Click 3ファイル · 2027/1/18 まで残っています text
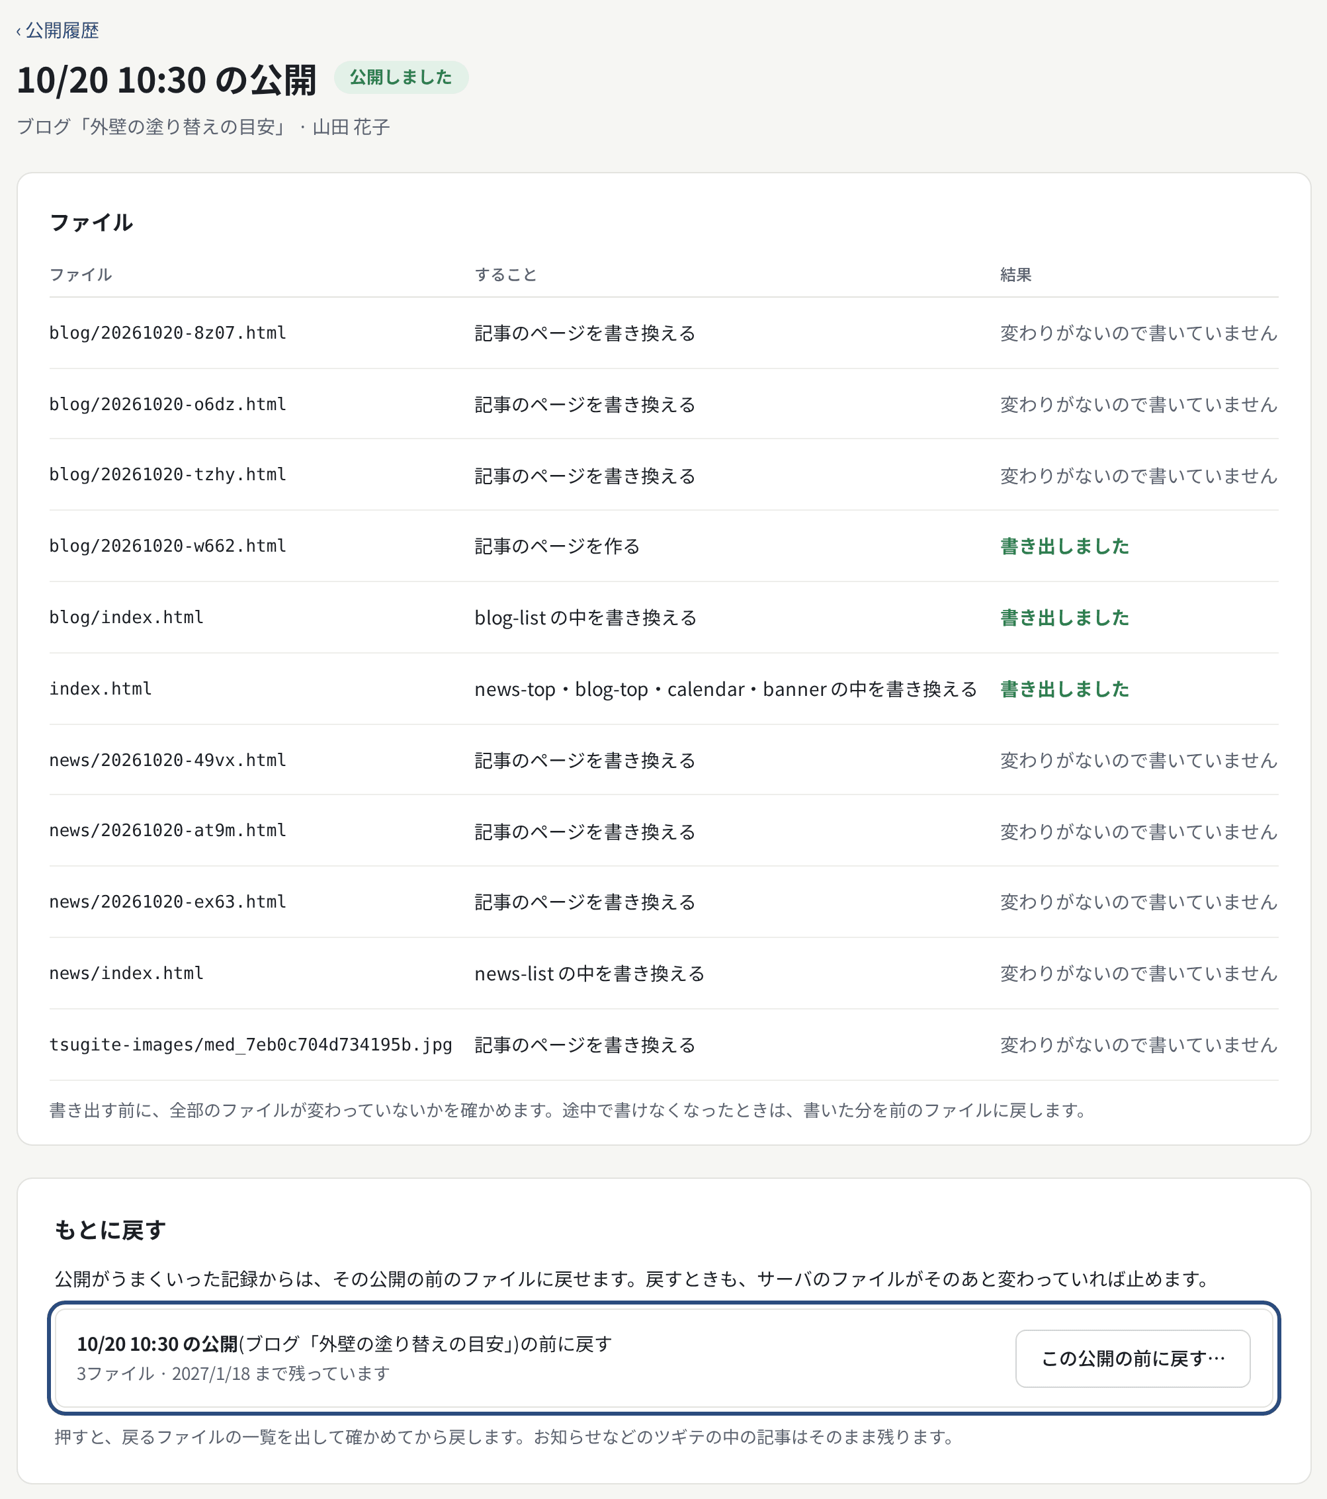Viewport: 1327px width, 1499px height. 234,1373
